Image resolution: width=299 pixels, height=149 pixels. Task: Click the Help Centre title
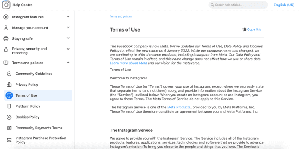[23, 5]
